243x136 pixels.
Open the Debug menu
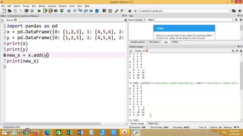[42, 6]
